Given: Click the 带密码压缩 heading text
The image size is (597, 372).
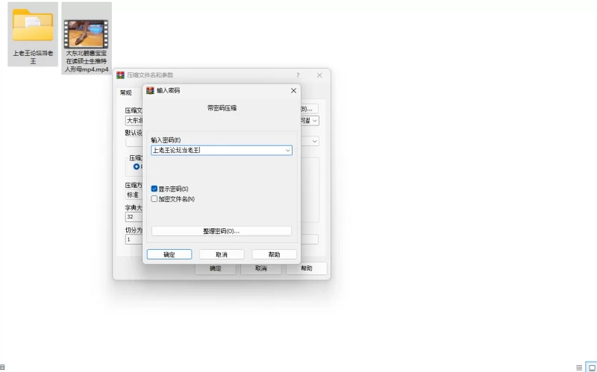Looking at the screenshot, I should point(222,108).
